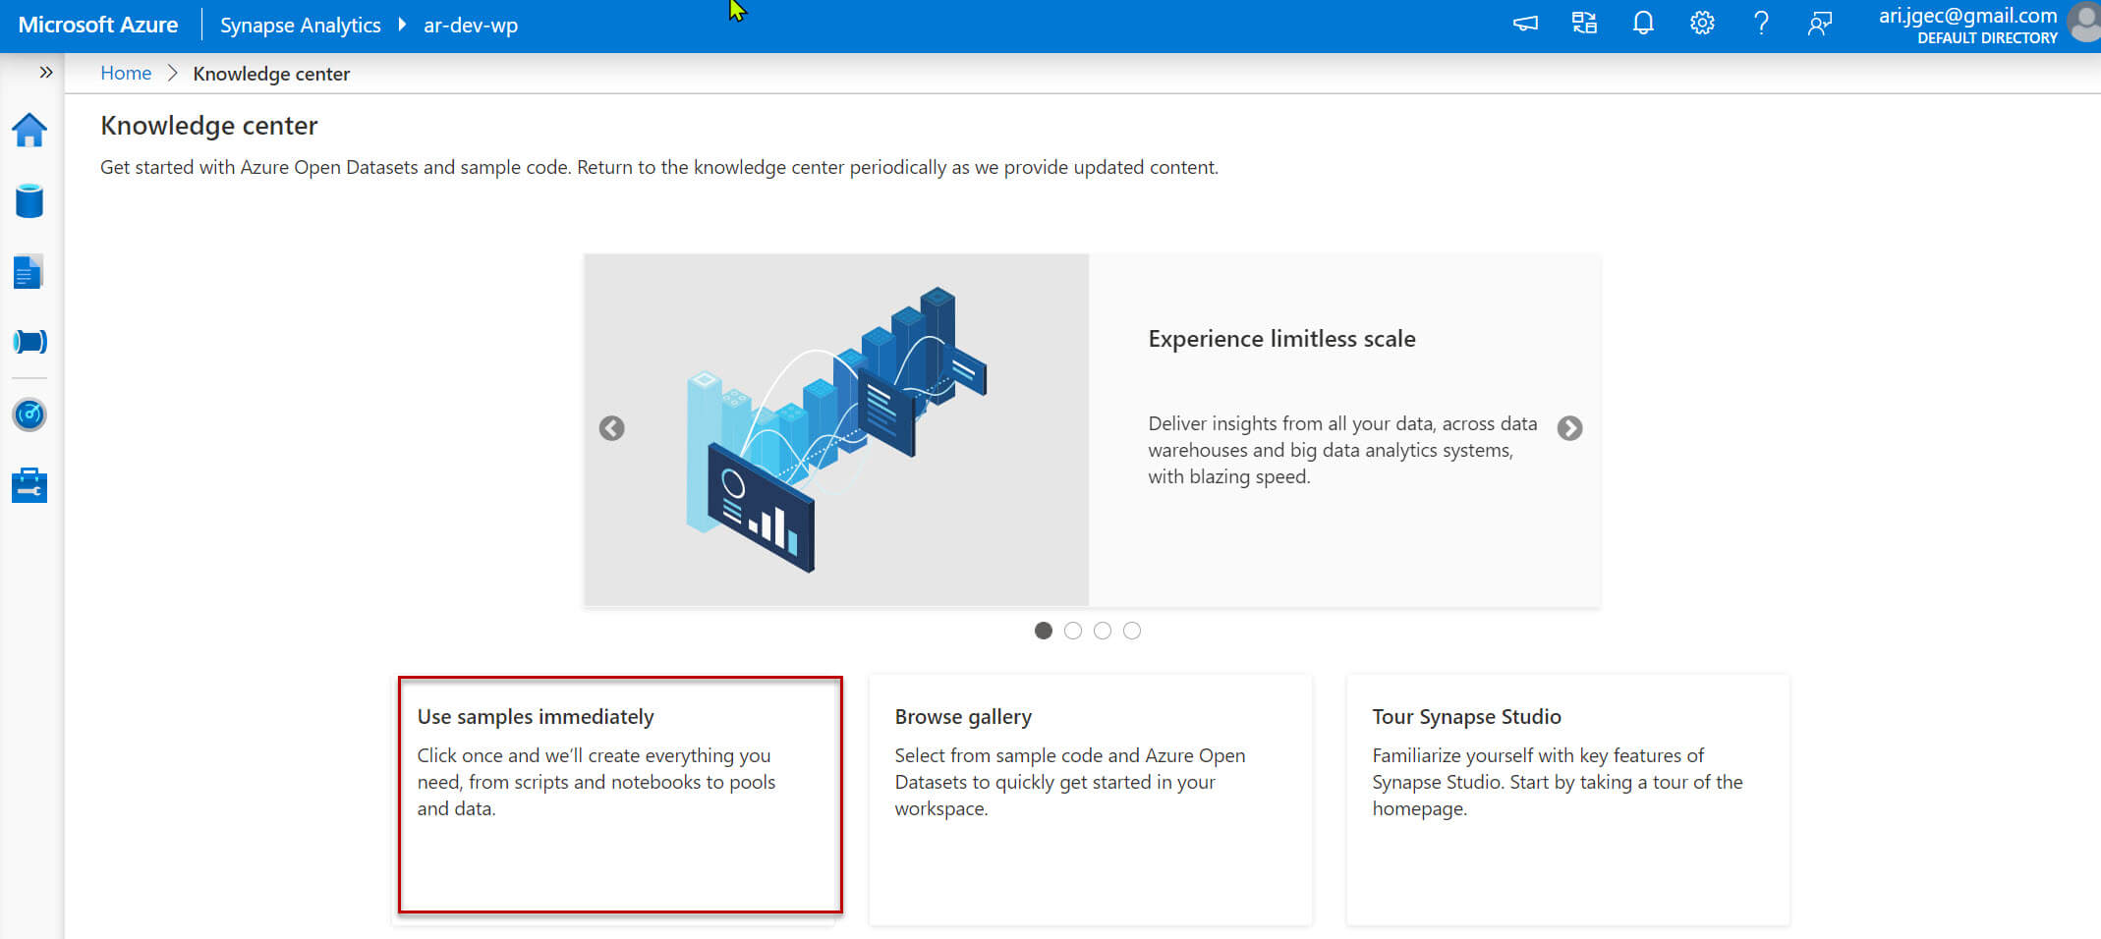Viewport: 2101px width, 939px height.
Task: Go to the previous carousel slide
Action: [612, 428]
